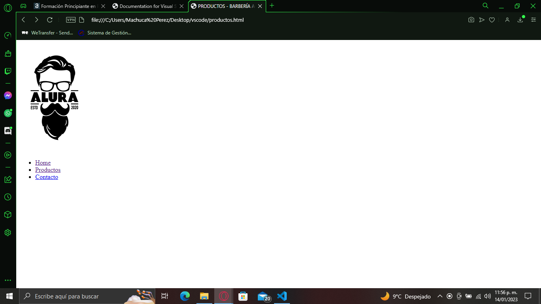Close the PRODUCTOS - BARBERÍA tab

point(260,6)
